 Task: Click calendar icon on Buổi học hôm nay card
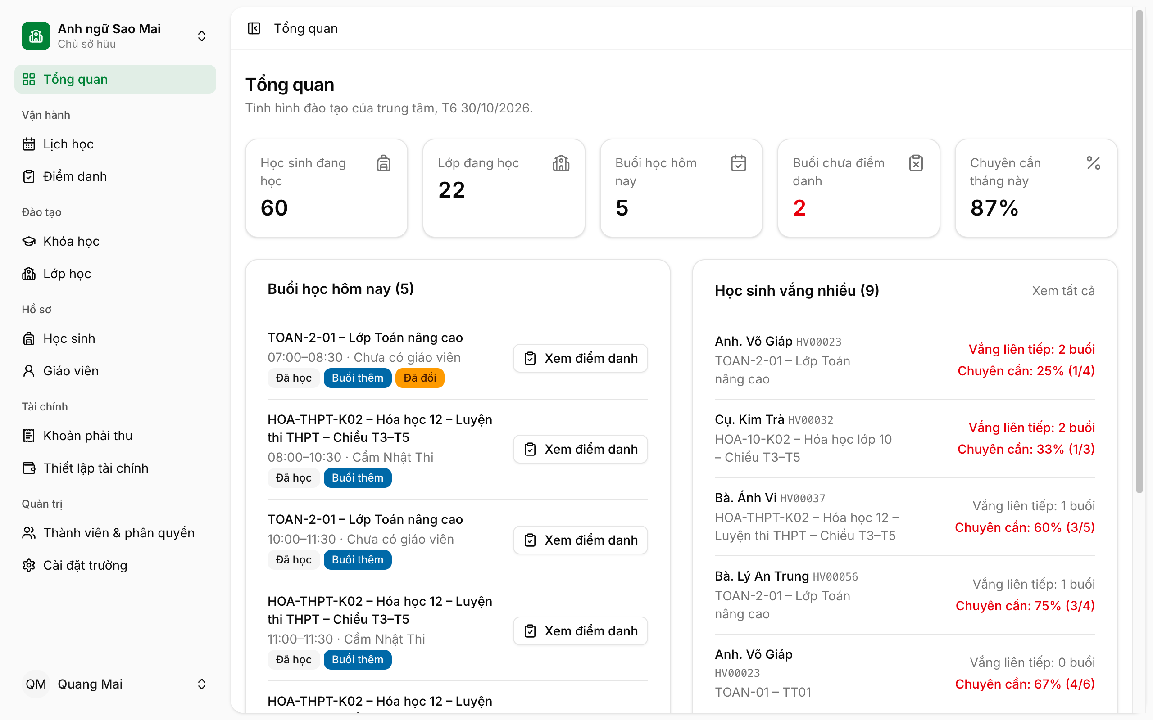739,163
